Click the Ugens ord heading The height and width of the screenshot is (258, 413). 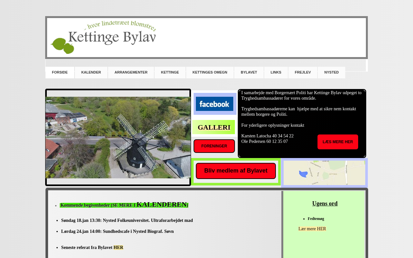[x=325, y=203]
